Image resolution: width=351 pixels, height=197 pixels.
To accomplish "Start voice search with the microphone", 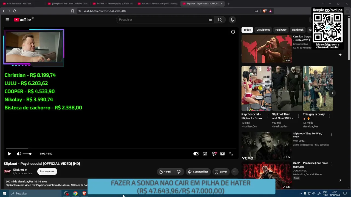I will 232,20.
